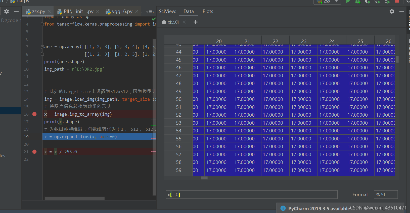410x213 pixels.
Task: Toggle breakpoint on line 16
Action: (34, 114)
